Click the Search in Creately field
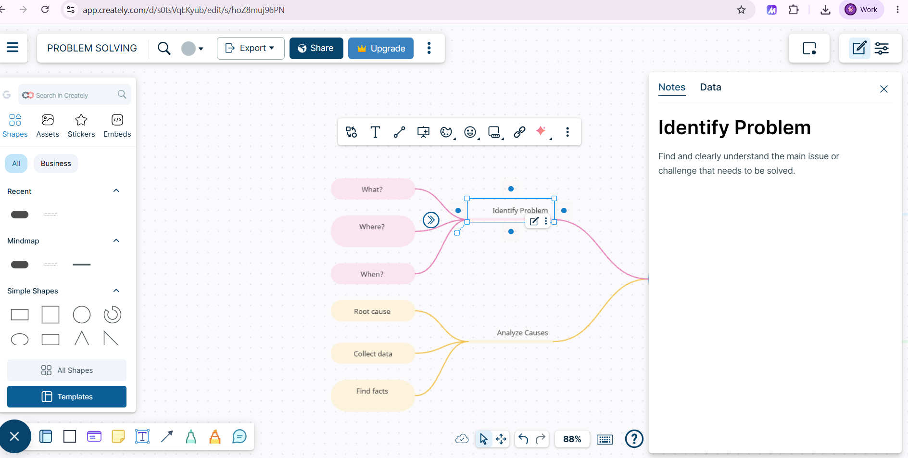Screen dimensions: 908x458 tap(75, 95)
